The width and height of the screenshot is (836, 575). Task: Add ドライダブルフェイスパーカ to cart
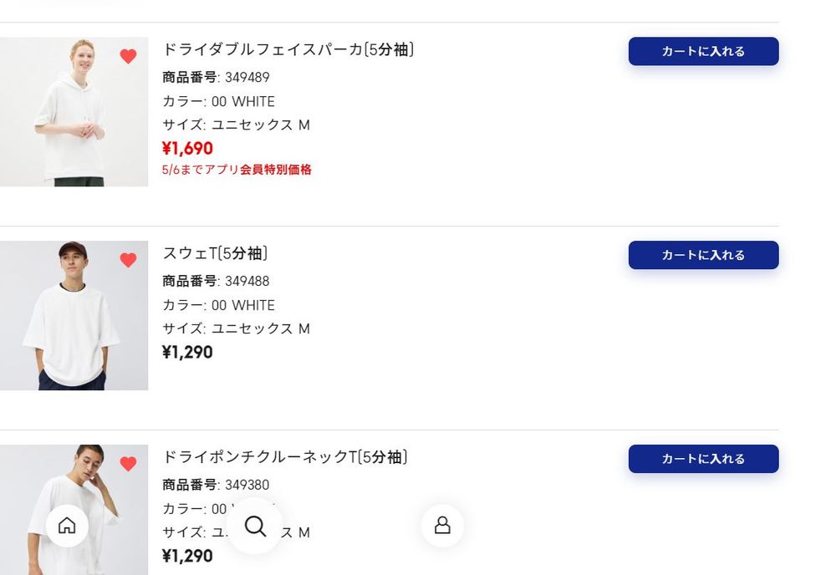703,51
